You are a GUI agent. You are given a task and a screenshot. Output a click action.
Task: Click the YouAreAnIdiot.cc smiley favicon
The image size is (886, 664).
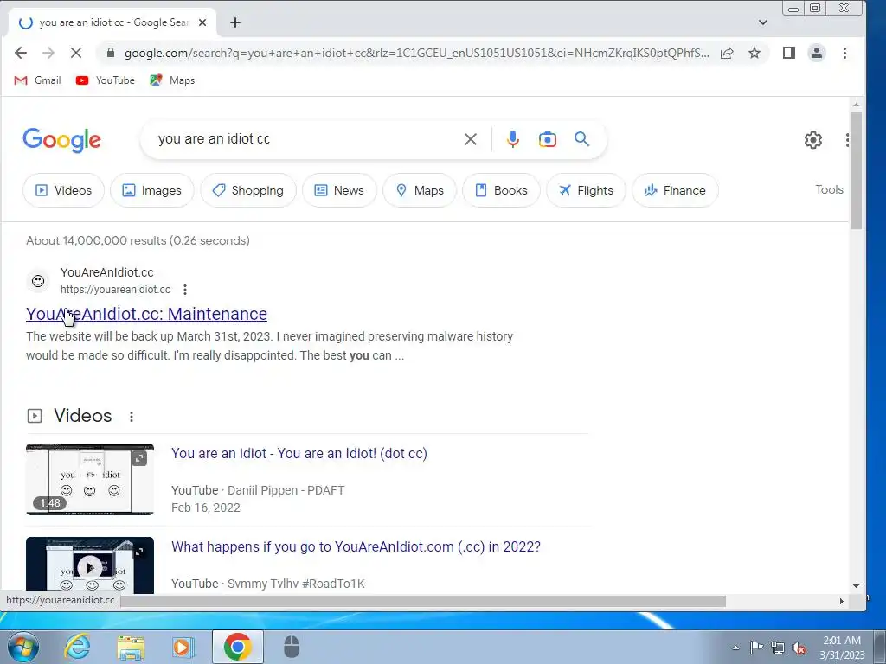coord(38,281)
